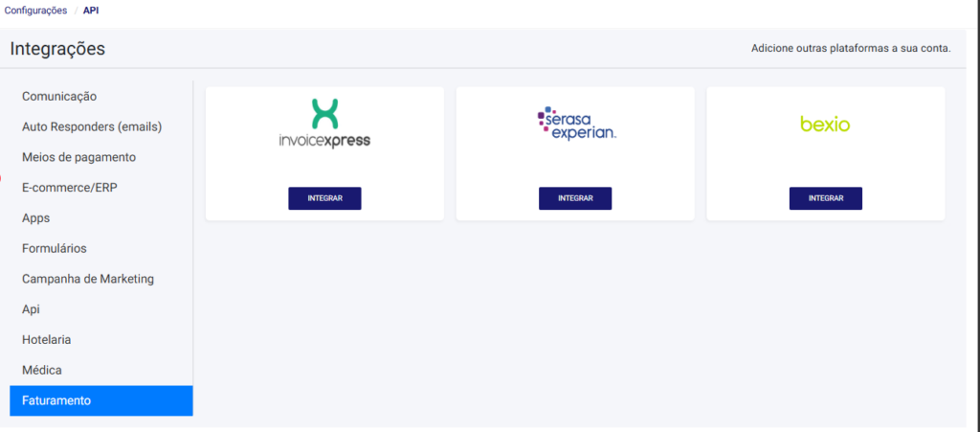Screen dimensions: 980x432
Task: Select Auto Responders (emails) category
Action: click(x=92, y=126)
